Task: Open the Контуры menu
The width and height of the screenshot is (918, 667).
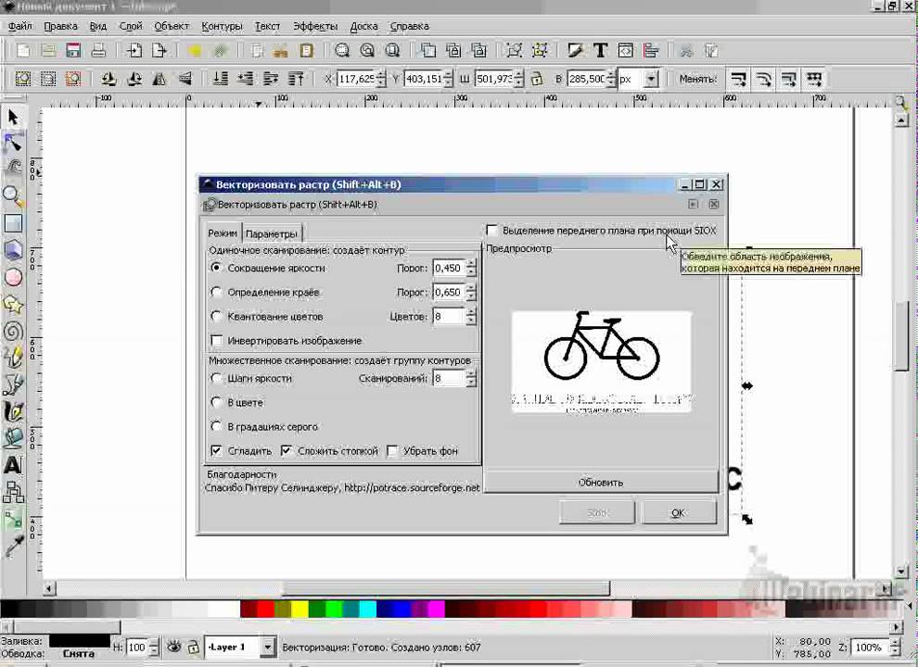Action: tap(222, 26)
